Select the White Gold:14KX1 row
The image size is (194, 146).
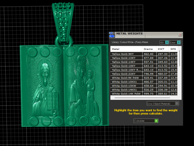(x=144, y=90)
